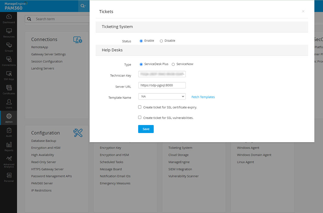Click the Technician Key field
Viewport: 323px width, 213px height.
pyautogui.click(x=162, y=74)
